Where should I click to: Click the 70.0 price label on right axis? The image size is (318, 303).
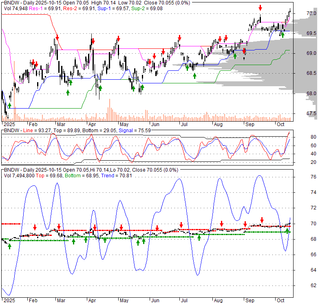(x=311, y=13)
